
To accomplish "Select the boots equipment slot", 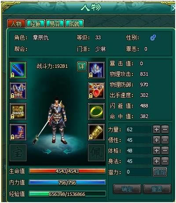I will tap(18, 132).
